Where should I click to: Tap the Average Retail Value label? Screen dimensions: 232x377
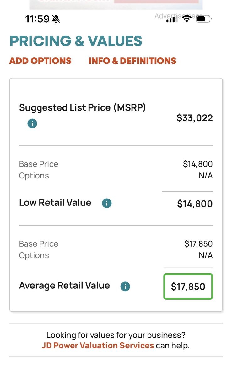click(x=65, y=286)
